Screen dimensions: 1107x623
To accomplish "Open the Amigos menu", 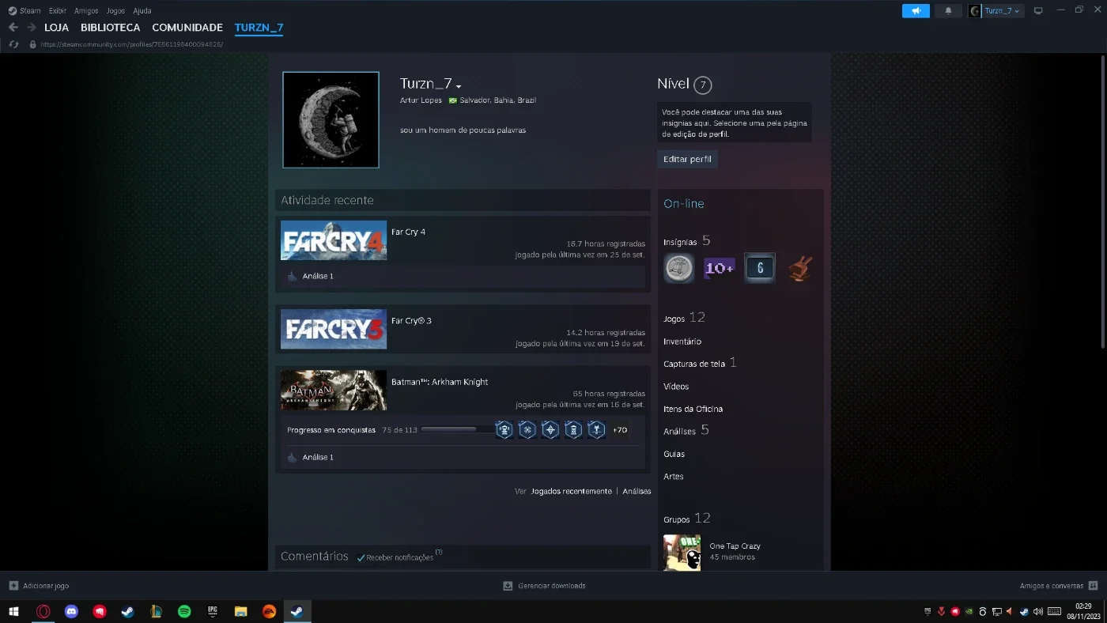I will point(86,11).
